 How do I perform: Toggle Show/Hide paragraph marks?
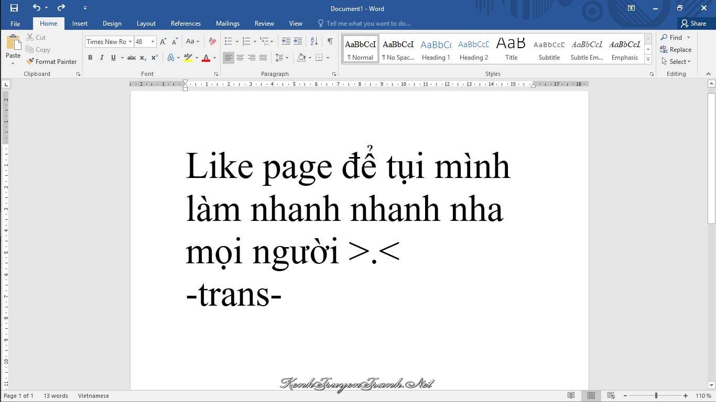pos(330,41)
